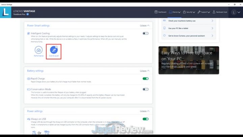Click the Conservation Mode battery icon
The image size is (243, 137).
29,89
